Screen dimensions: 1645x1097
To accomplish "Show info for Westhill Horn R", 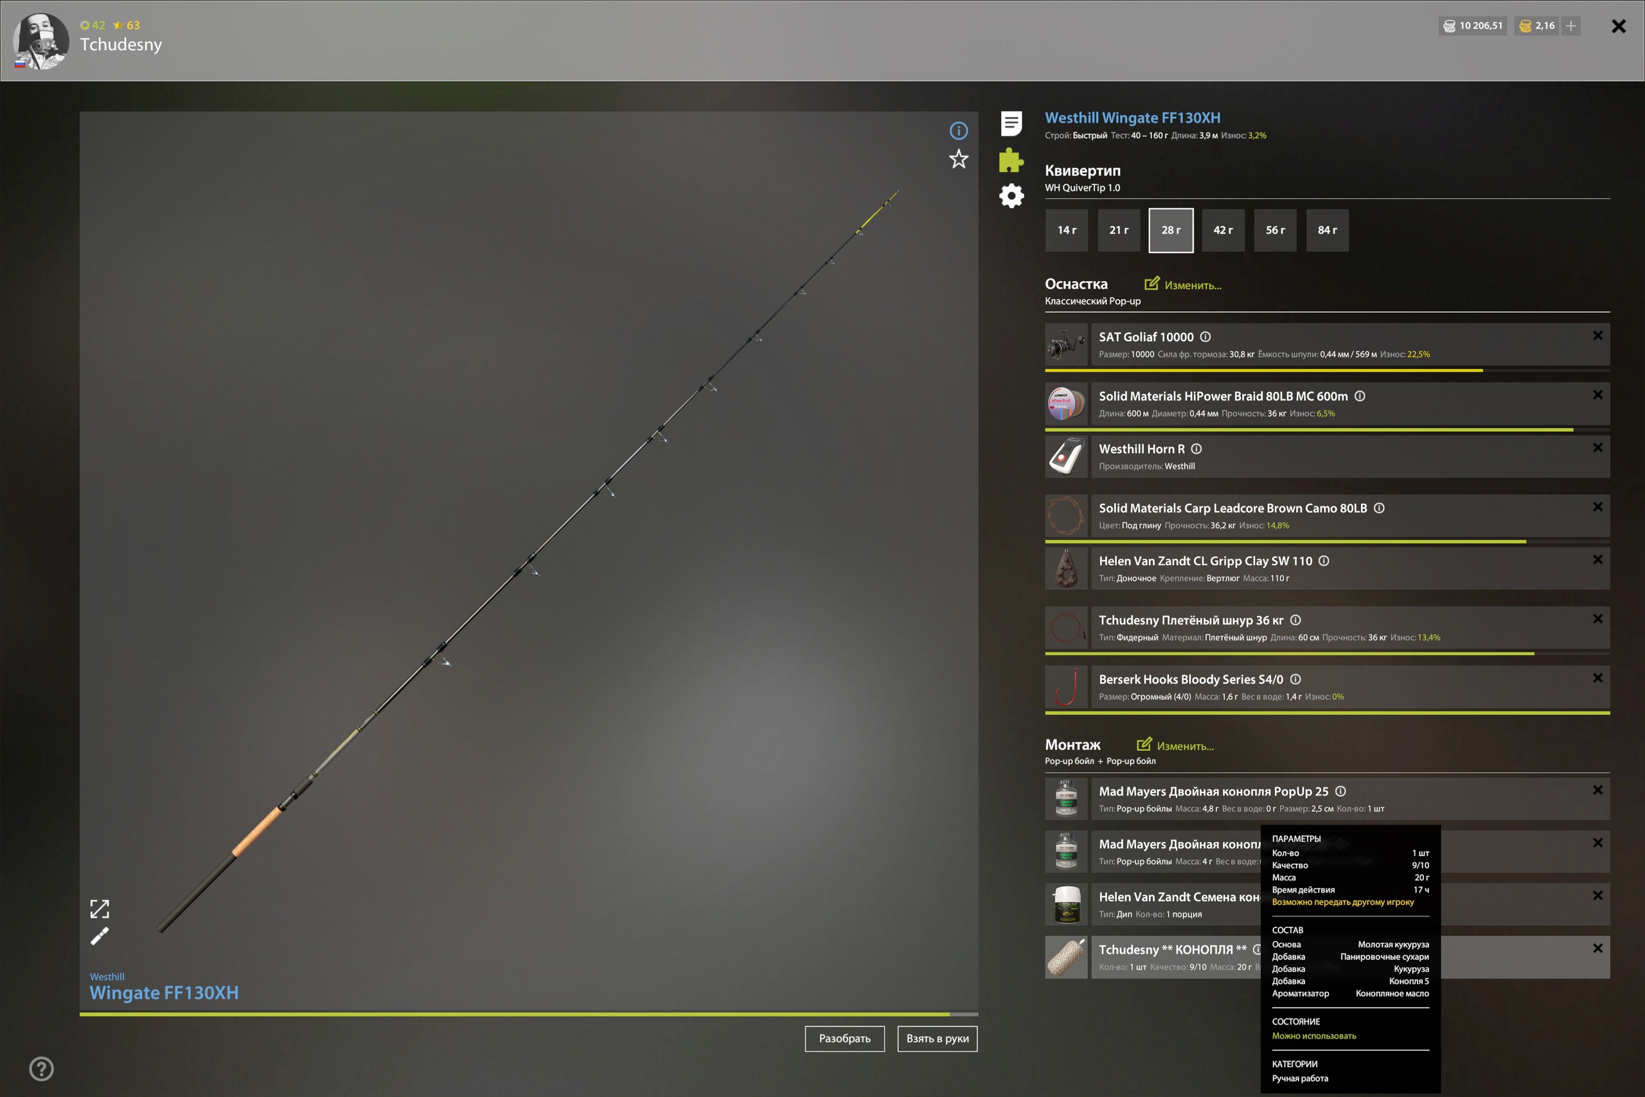I will (x=1196, y=449).
